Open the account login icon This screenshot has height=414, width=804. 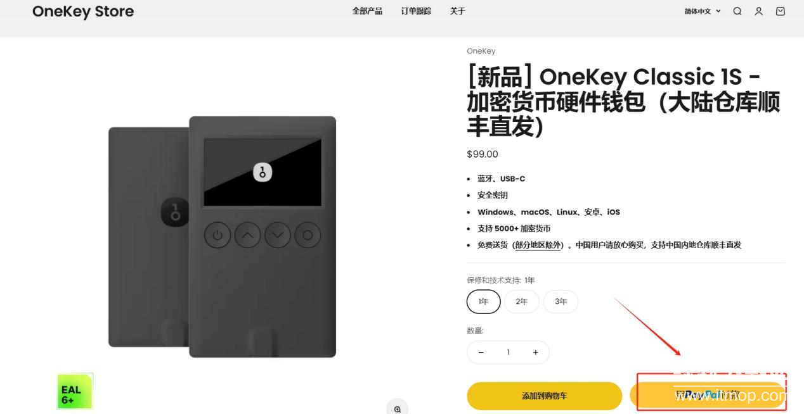point(758,11)
